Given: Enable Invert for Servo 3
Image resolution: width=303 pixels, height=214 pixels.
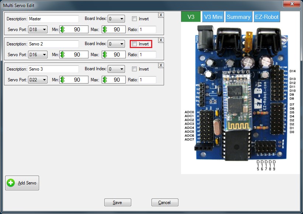Looking at the screenshot, I should pyautogui.click(x=134, y=69).
